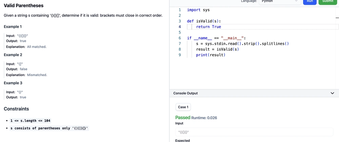339x142 pixels.
Task: Place cursor on sys.stdin.read() line
Action: (242, 44)
